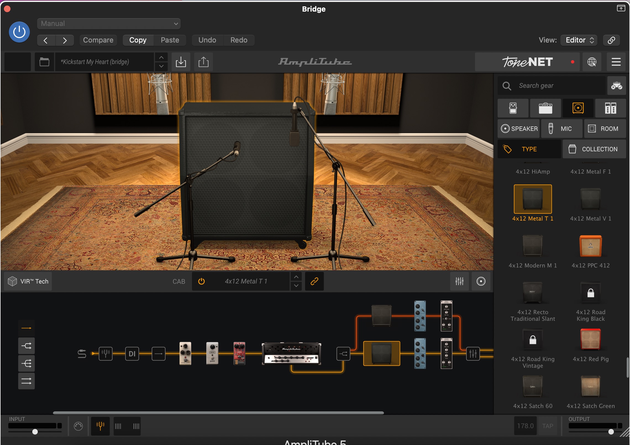Click the Paste button
This screenshot has width=630, height=445.
click(170, 40)
